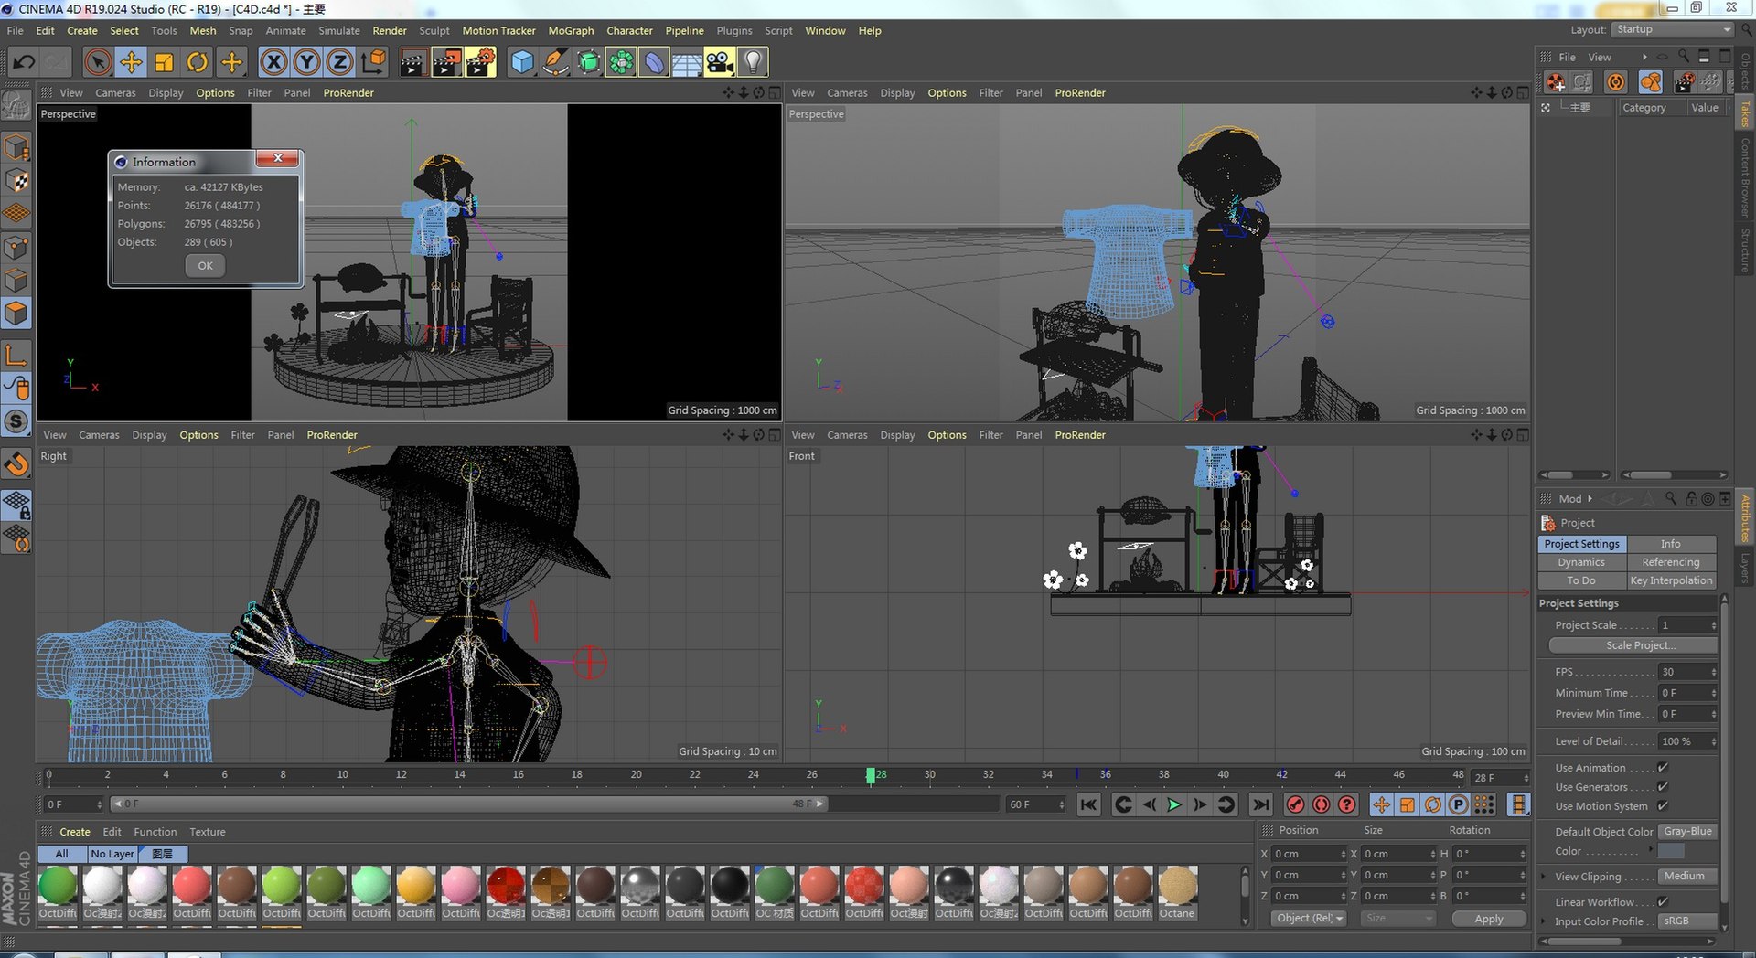Viewport: 1756px width, 958px height.
Task: Open Object (Rel) coordinate dropdown
Action: click(1309, 919)
